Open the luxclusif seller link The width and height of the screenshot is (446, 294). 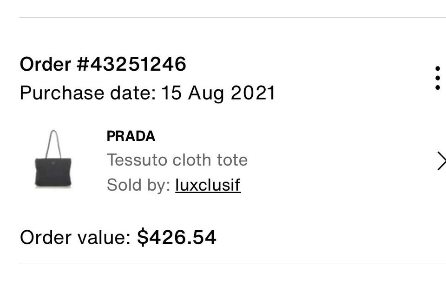pyautogui.click(x=208, y=185)
